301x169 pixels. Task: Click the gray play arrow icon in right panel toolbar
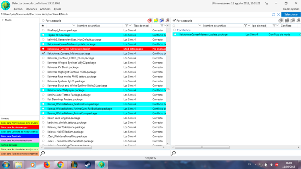[293, 20]
